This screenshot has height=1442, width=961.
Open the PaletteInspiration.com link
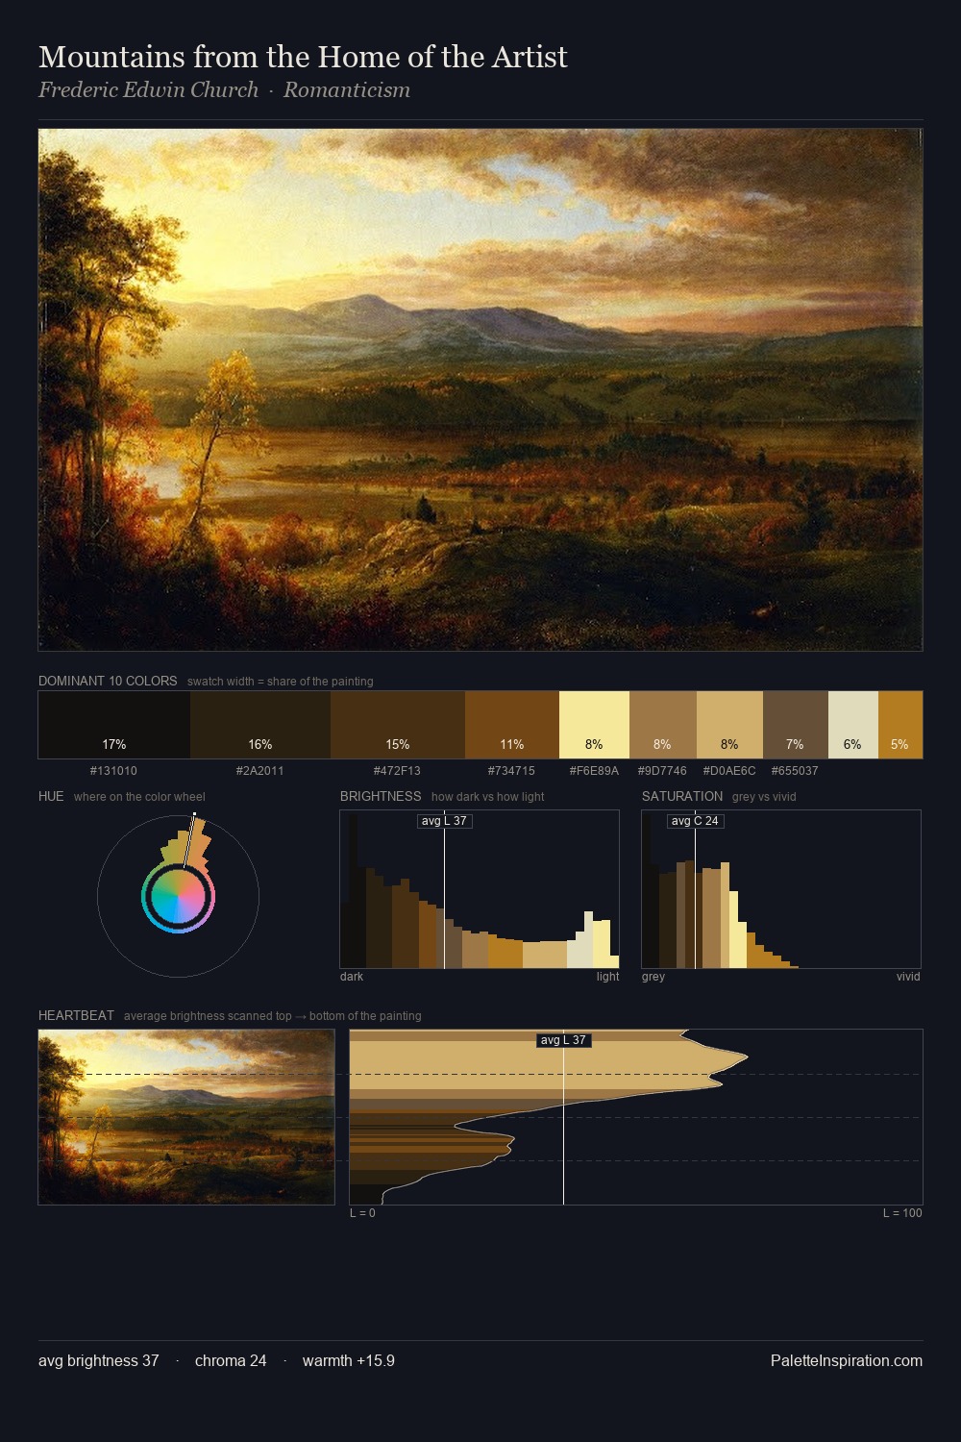(847, 1361)
